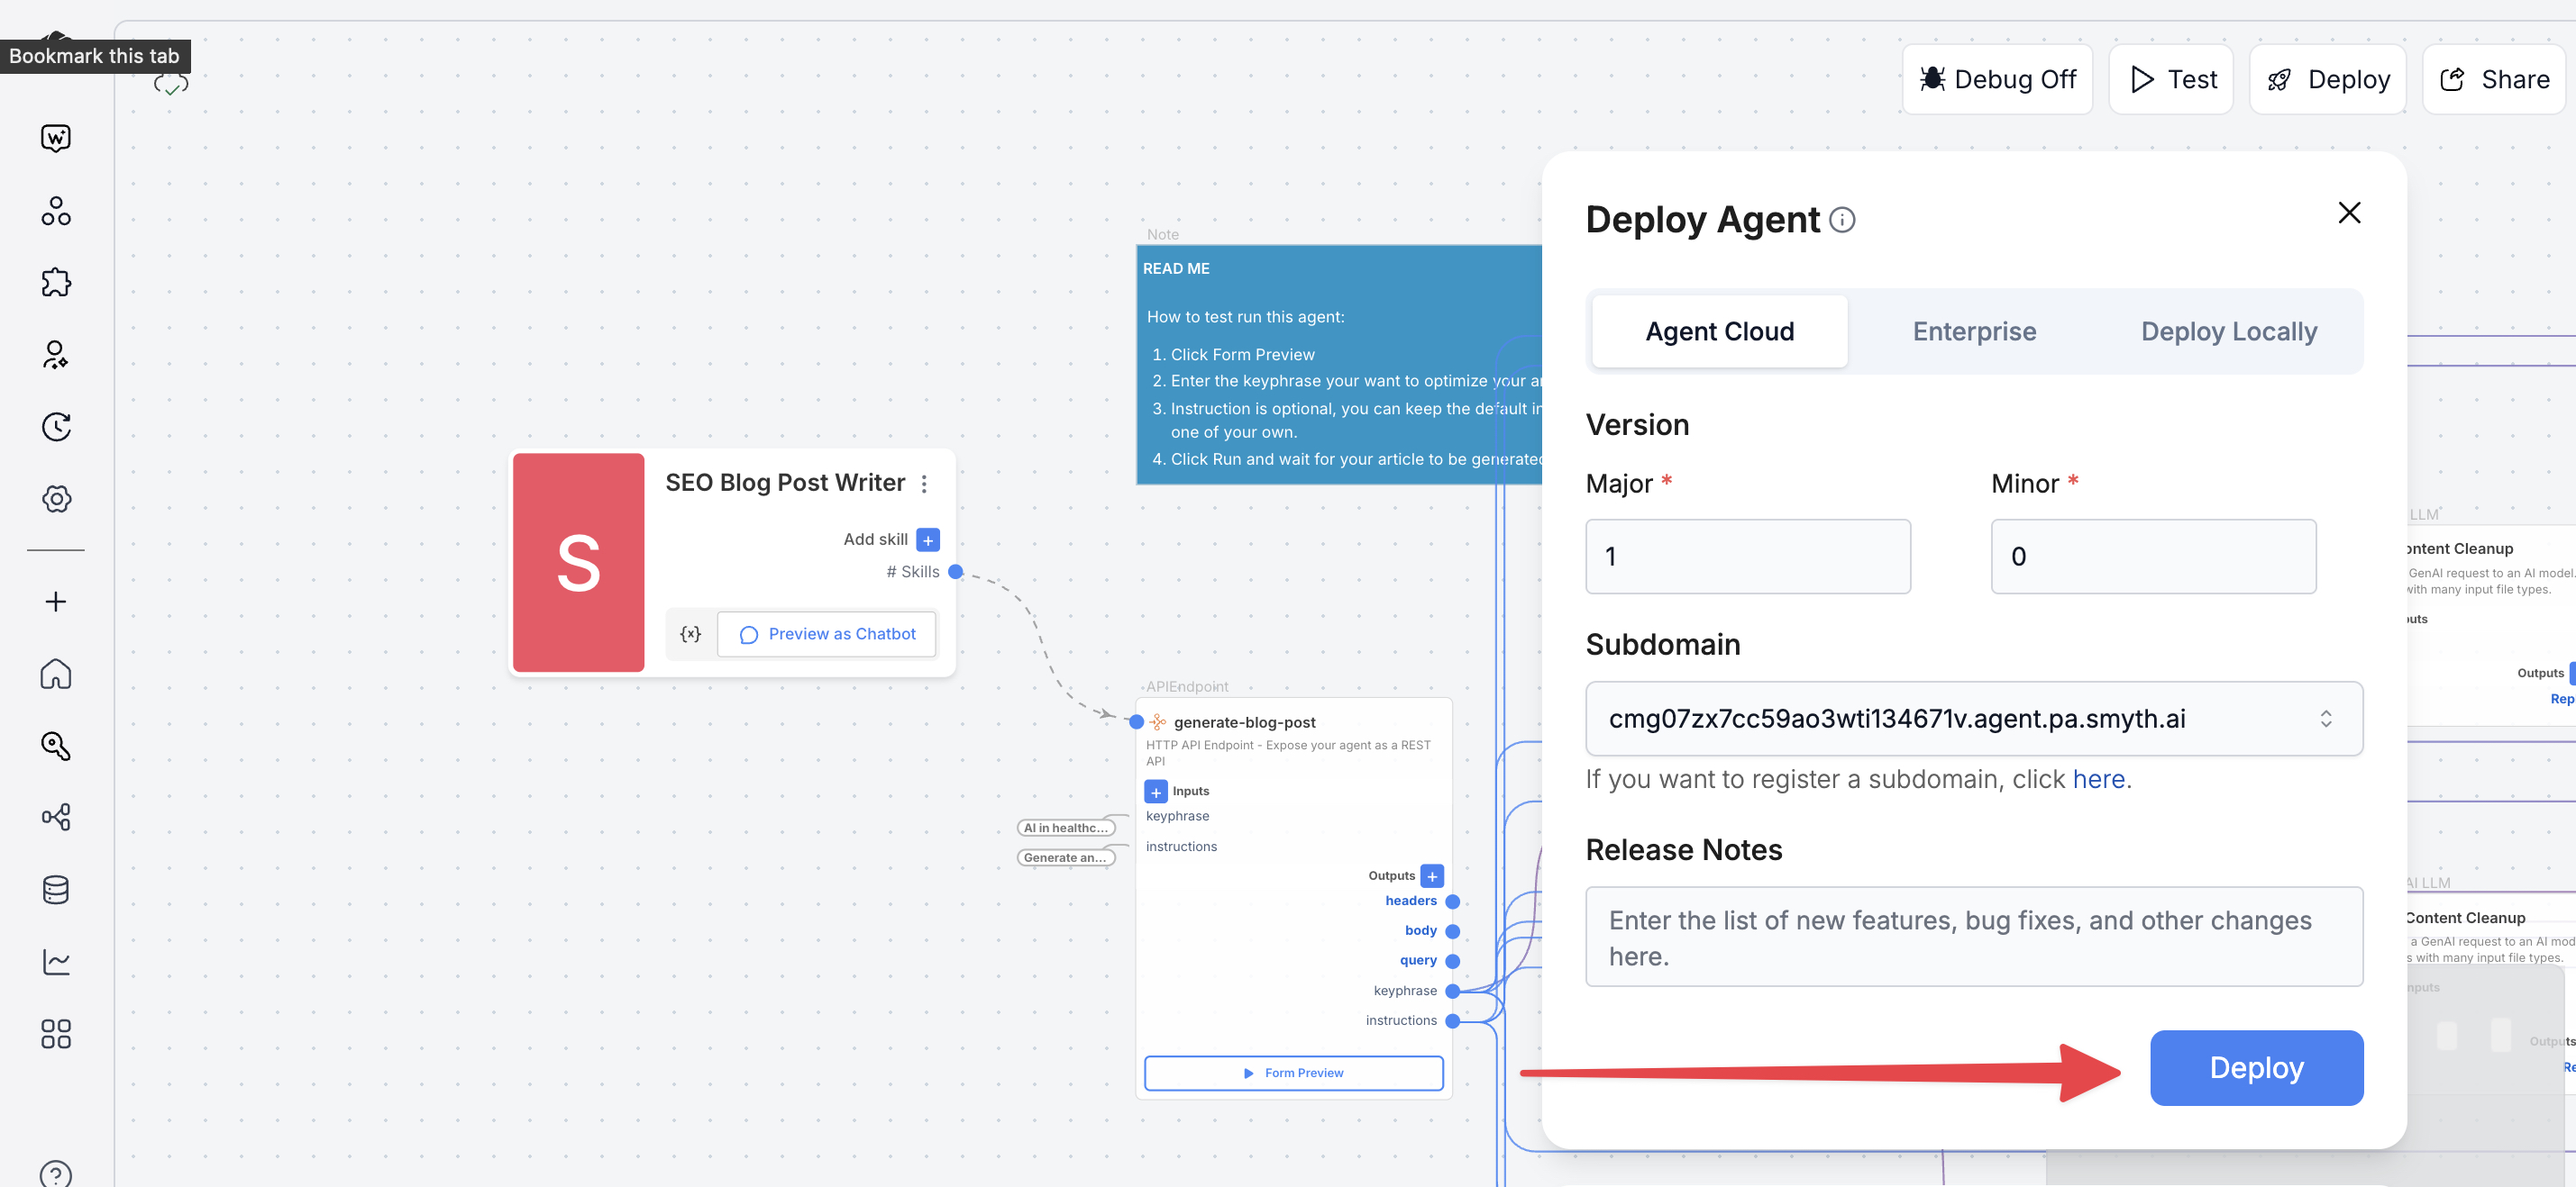
Task: Open the history clock icon in sidebar
Action: (56, 427)
